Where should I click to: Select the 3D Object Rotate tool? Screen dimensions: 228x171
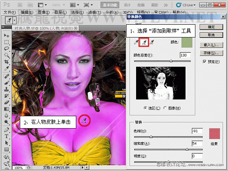7,157
